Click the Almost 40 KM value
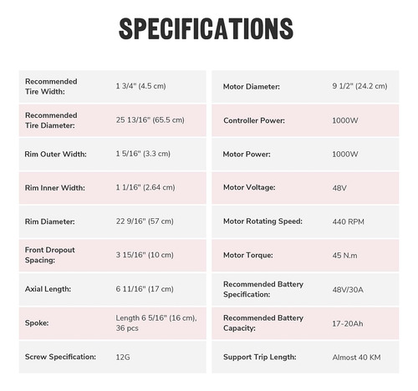The width and height of the screenshot is (418, 391). (356, 358)
